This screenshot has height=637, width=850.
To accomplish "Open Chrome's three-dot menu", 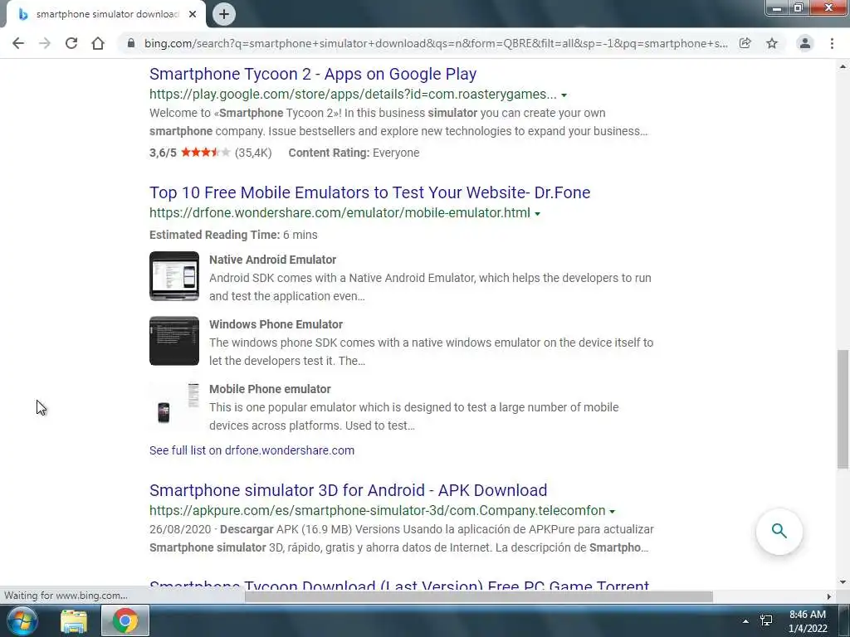I will 832,43.
